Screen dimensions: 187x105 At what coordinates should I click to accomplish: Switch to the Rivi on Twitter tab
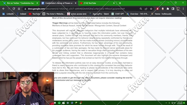click(x=21, y=3)
